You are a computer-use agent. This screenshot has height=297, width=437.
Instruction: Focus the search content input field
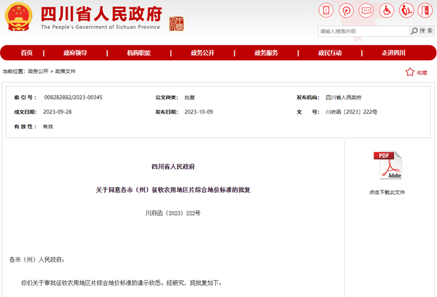[363, 31]
